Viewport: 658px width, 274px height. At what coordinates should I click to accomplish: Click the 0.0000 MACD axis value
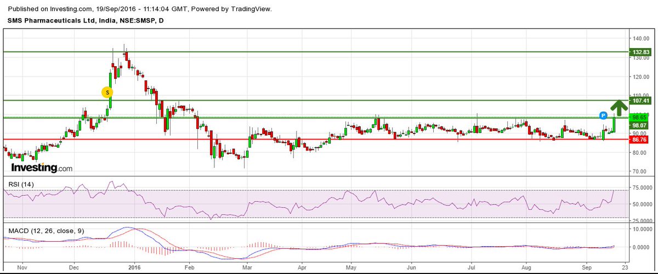pos(642,247)
